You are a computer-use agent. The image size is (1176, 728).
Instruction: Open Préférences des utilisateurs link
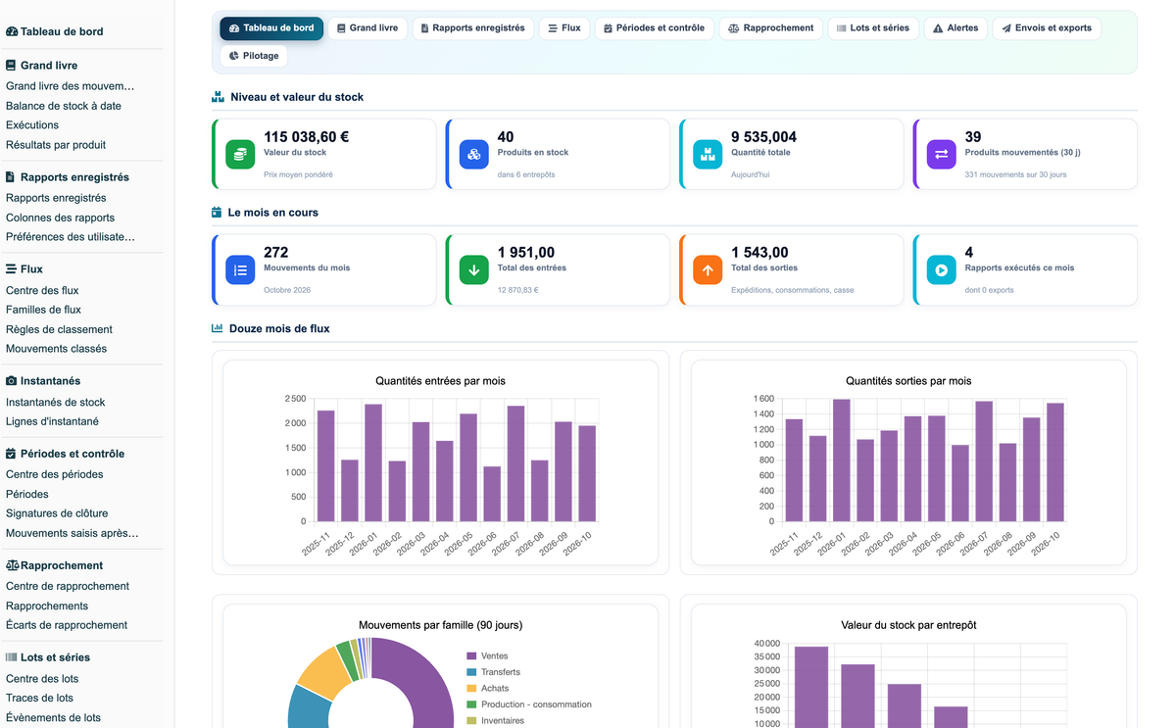click(71, 237)
